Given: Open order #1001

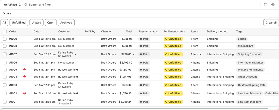Looking at the screenshot, I should point(13,102).
